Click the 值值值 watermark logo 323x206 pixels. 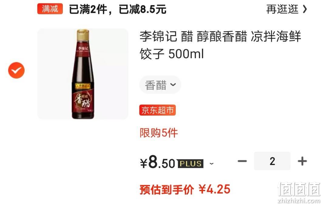pos(299,192)
